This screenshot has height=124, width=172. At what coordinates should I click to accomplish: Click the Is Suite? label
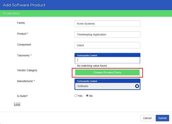pos(22,96)
